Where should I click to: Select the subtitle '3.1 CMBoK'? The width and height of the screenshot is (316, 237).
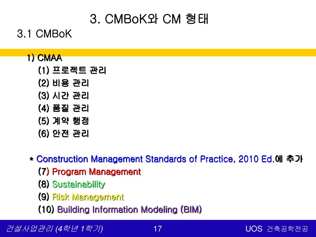[44, 34]
